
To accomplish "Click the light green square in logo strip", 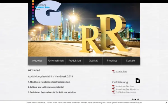I will tap(33, 22).
